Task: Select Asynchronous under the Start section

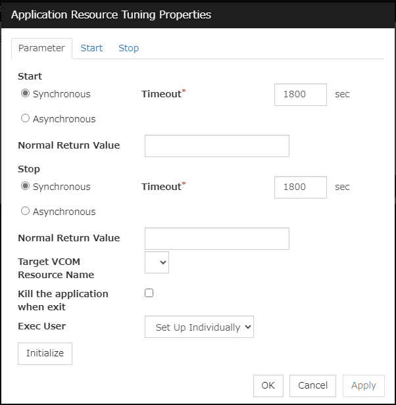Action: (26, 119)
